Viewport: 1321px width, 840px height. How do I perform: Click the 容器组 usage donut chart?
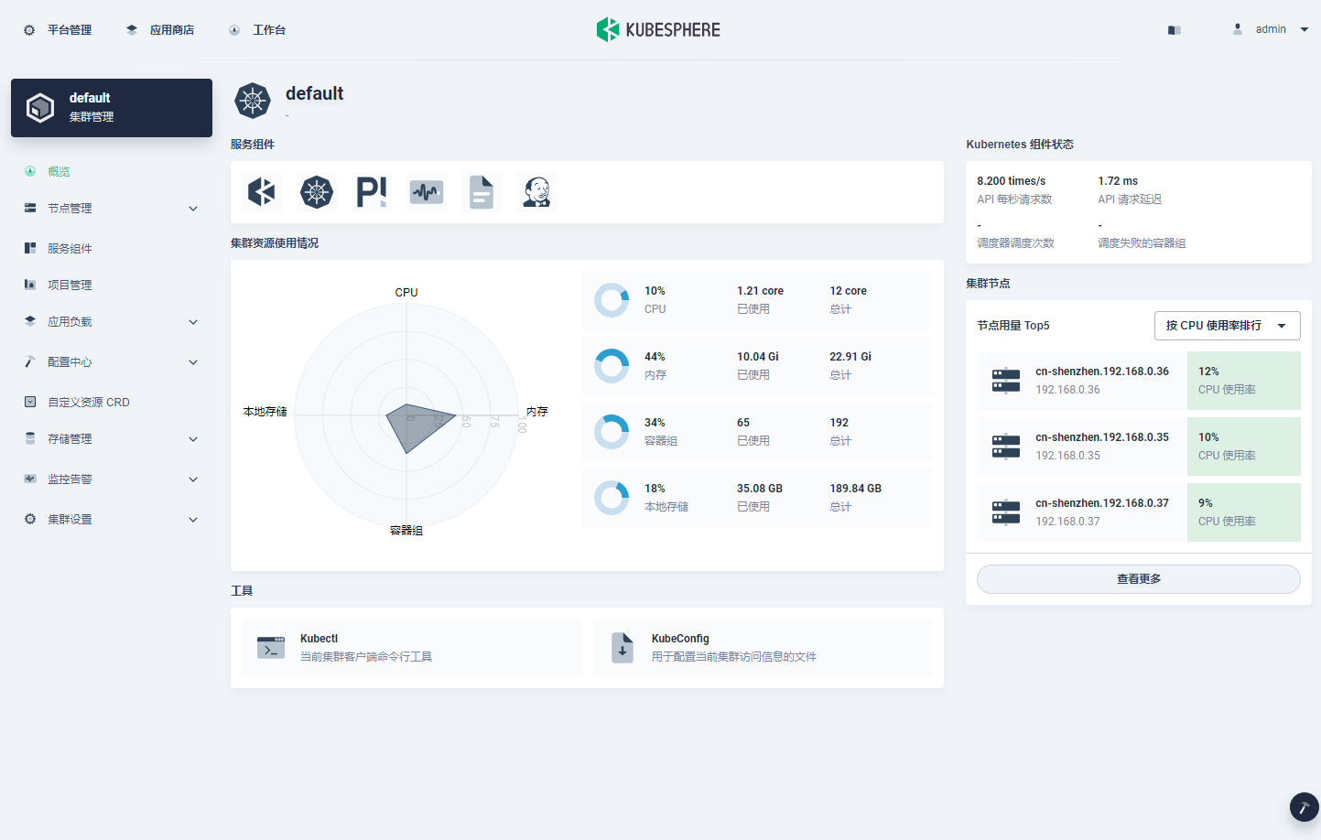pyautogui.click(x=612, y=432)
